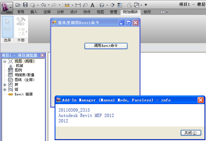Viewport: 206px width, 141px height.
Task: Click the 修改 arrow tool in ribbon
Action: pyautogui.click(x=7, y=27)
